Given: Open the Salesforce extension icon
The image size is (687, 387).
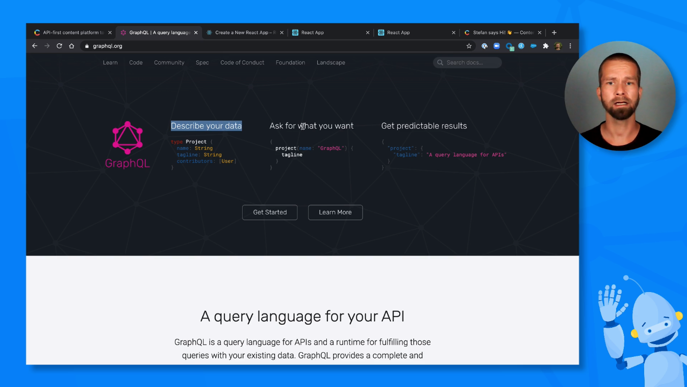Looking at the screenshot, I should click(x=533, y=46).
